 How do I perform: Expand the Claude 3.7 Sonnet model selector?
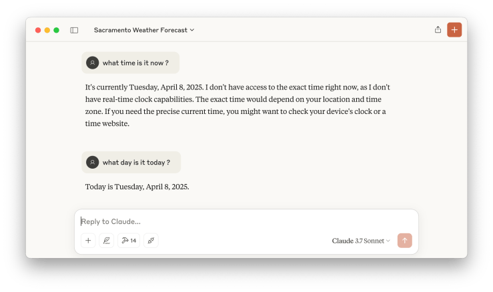coord(361,241)
